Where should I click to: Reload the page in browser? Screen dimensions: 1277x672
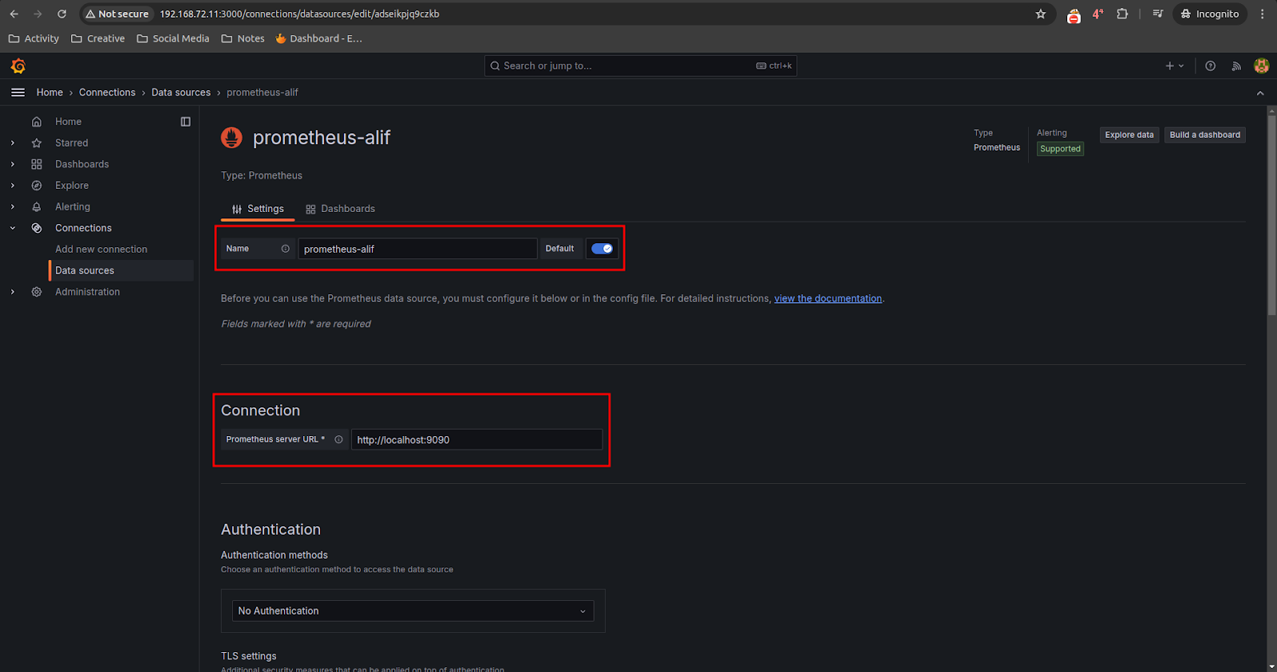tap(61, 14)
